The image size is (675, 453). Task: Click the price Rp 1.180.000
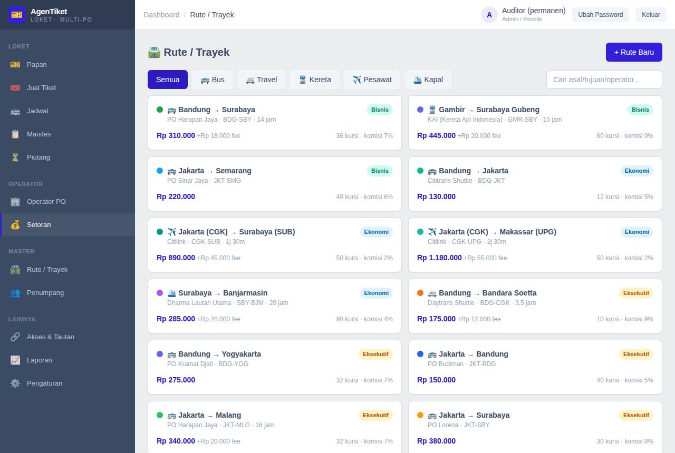pyautogui.click(x=439, y=258)
